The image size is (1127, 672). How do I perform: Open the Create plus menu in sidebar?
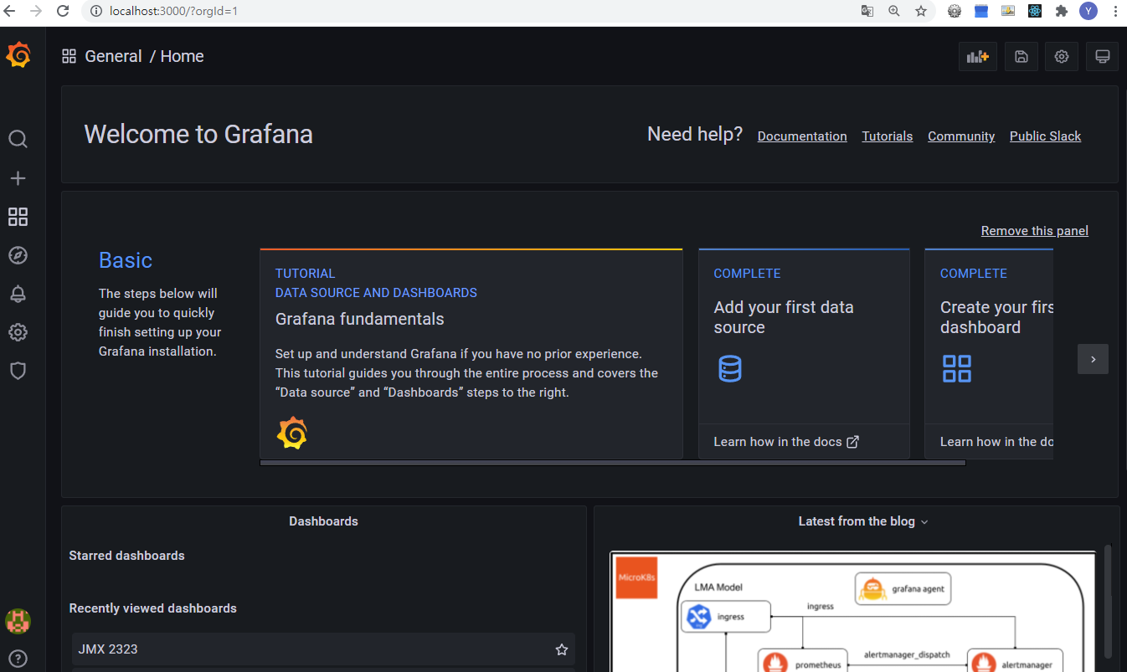[18, 178]
